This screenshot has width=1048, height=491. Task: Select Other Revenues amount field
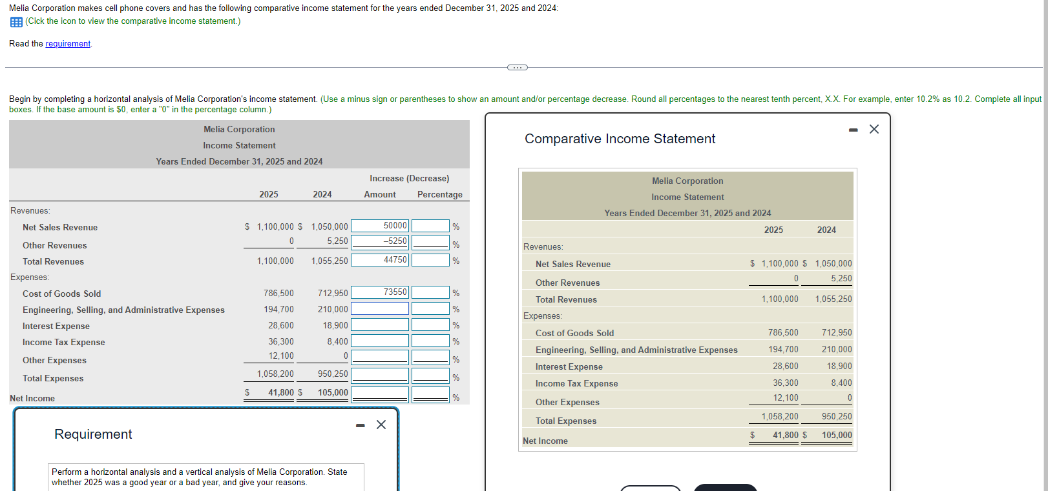(x=380, y=241)
